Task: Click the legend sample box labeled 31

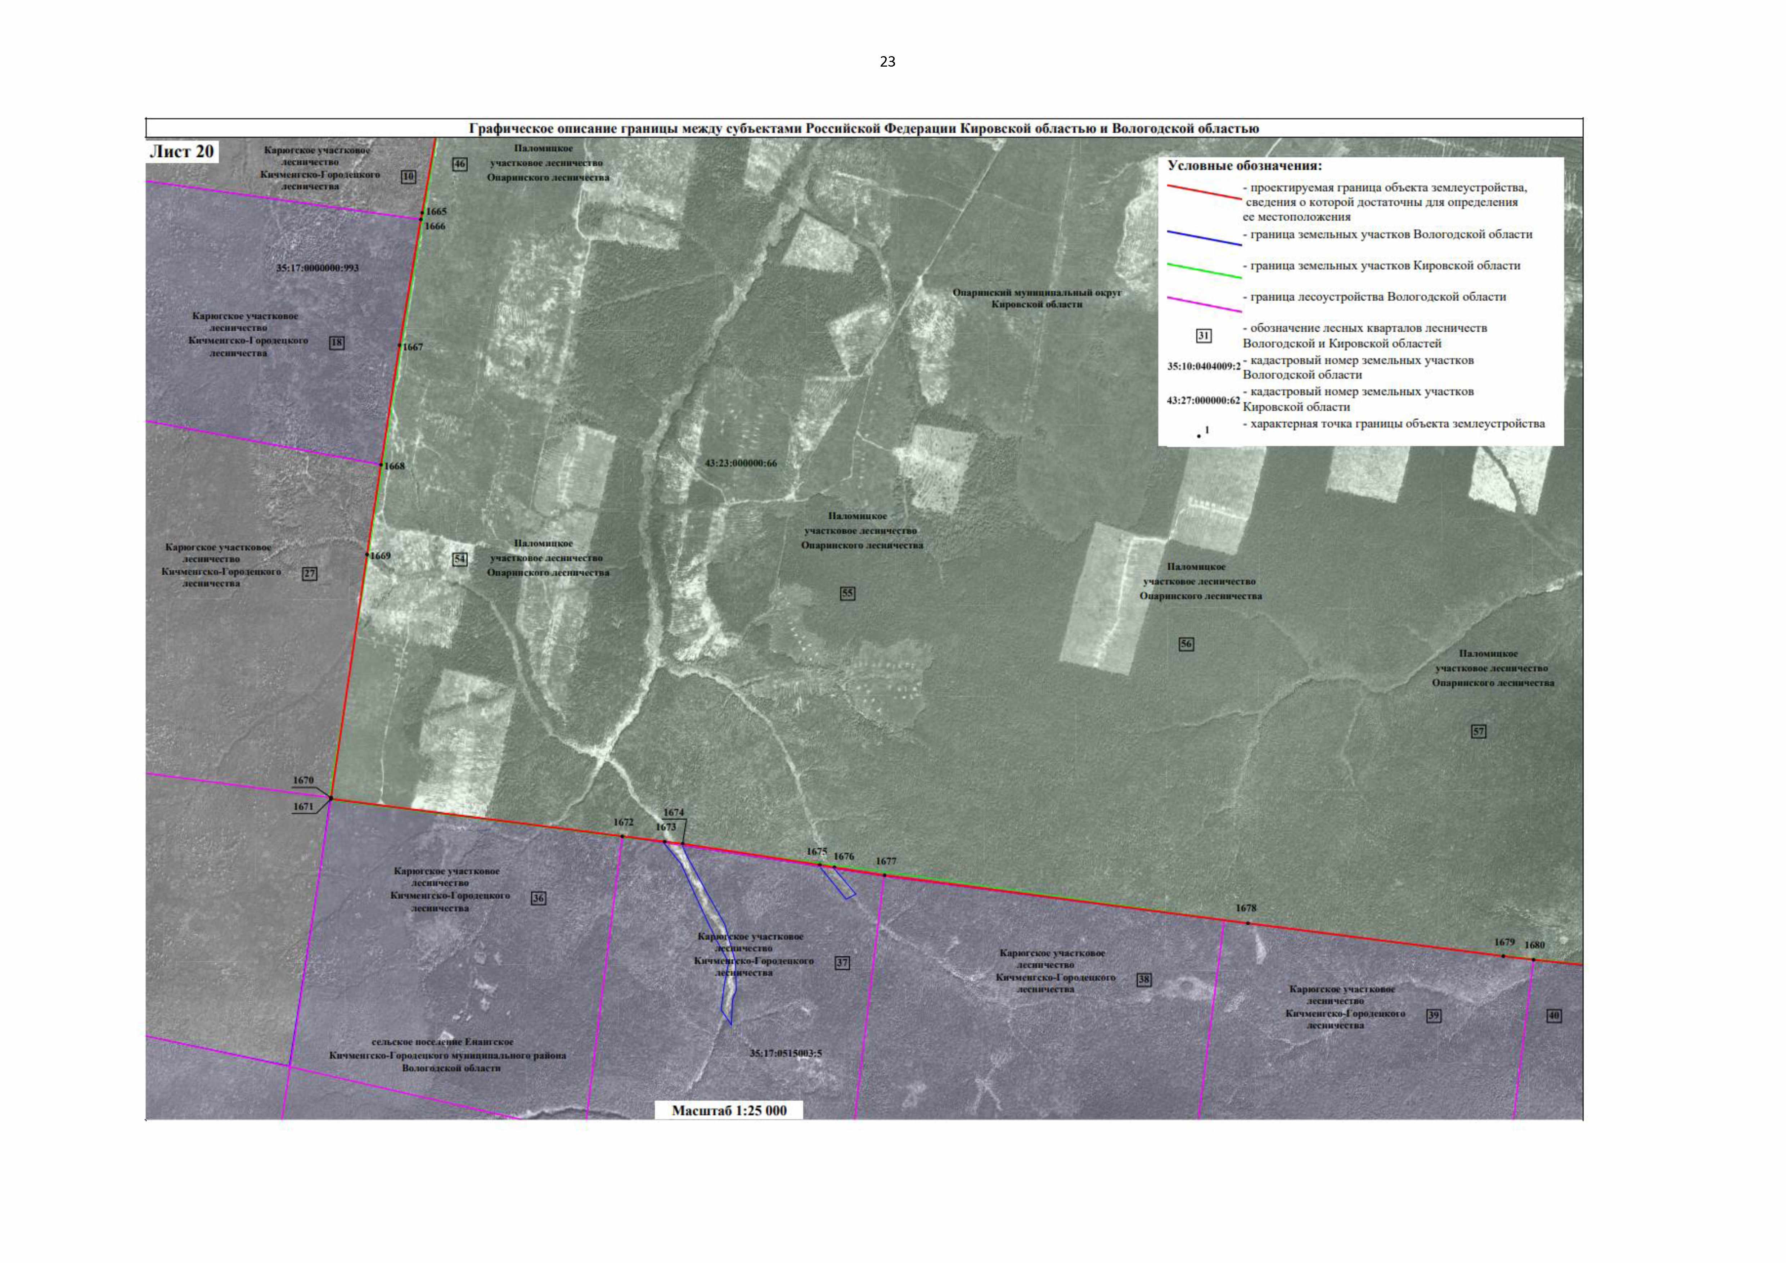Action: (1204, 336)
